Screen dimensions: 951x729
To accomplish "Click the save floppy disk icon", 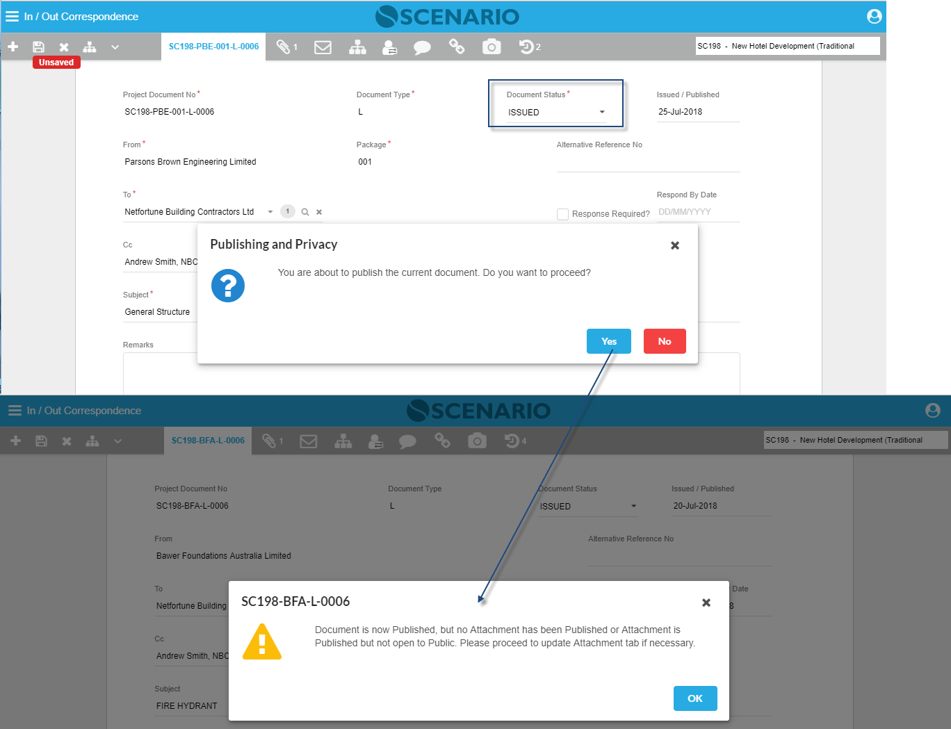I will click(38, 47).
